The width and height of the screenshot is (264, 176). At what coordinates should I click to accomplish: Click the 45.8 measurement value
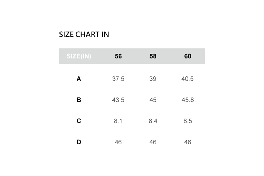click(188, 100)
